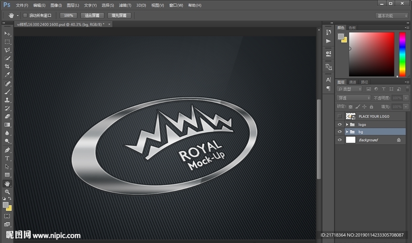This screenshot has height=243, width=412.
Task: Pick a color in the color field
Action: [371, 54]
